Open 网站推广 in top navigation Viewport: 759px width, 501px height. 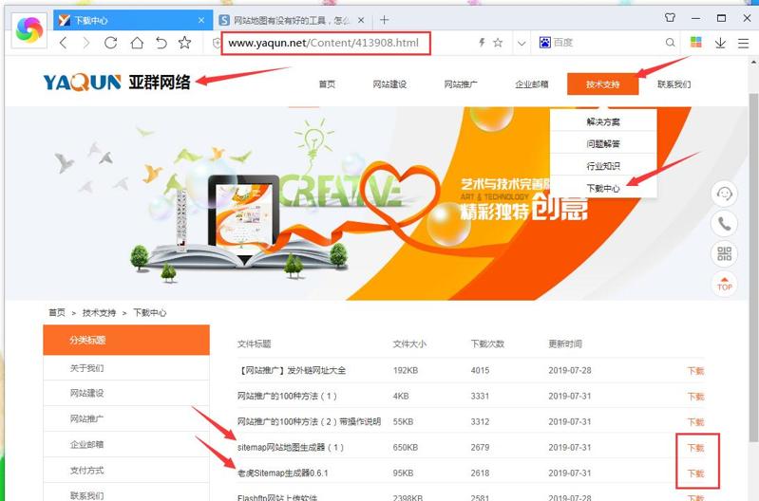point(461,84)
